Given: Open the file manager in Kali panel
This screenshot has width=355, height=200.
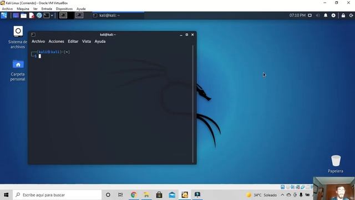Looking at the screenshot, I should [x=23, y=16].
